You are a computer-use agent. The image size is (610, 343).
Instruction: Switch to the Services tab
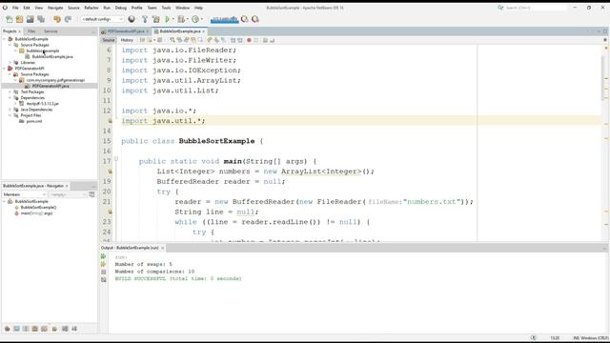click(x=51, y=31)
